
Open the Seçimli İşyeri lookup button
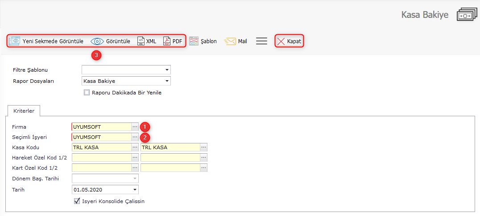(135, 137)
